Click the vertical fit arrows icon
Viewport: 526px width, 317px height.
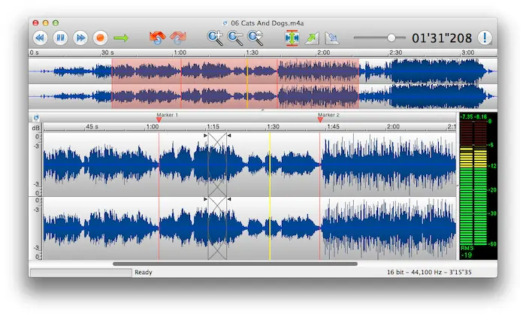[292, 38]
